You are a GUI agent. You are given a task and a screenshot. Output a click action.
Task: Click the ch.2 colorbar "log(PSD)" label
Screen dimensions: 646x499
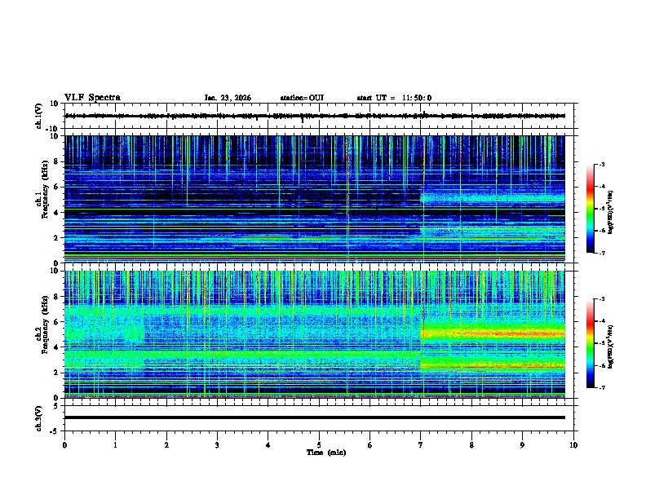pyautogui.click(x=611, y=347)
